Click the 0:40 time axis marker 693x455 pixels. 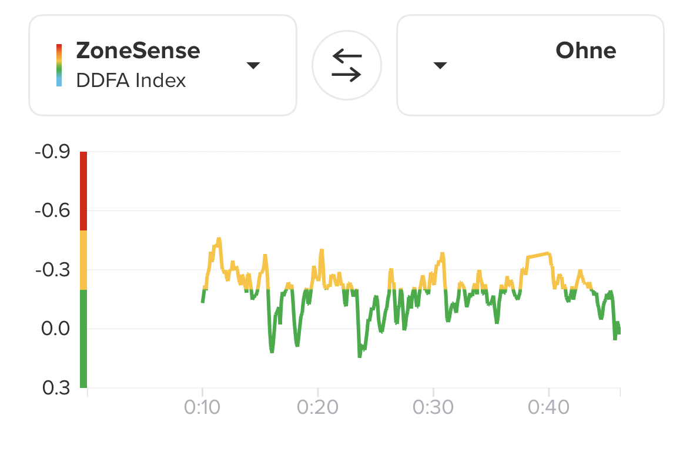pos(548,408)
